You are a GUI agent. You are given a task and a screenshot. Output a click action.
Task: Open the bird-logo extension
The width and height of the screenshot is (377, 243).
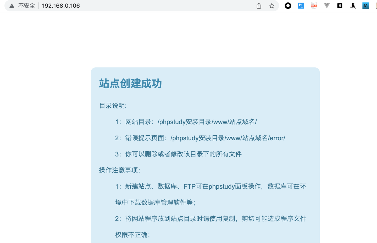pyautogui.click(x=352, y=5)
